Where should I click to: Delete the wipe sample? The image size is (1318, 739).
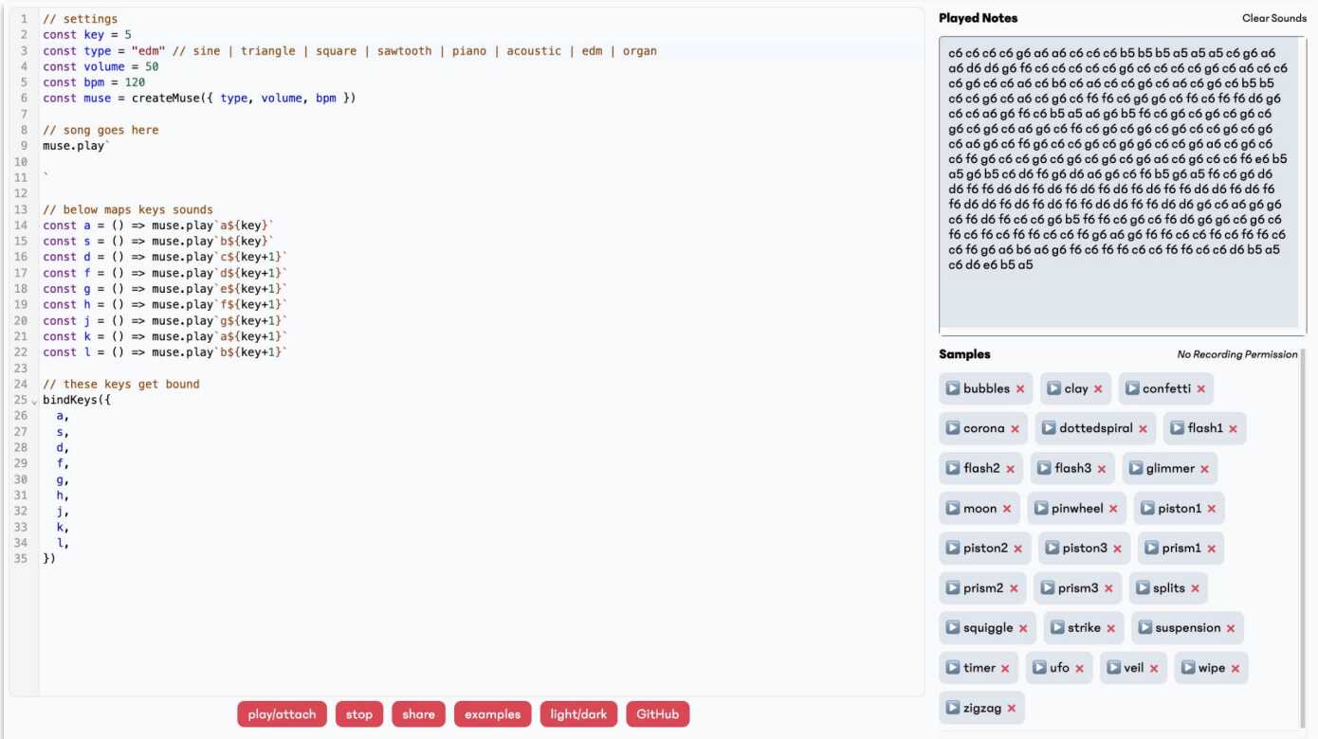pyautogui.click(x=1235, y=669)
